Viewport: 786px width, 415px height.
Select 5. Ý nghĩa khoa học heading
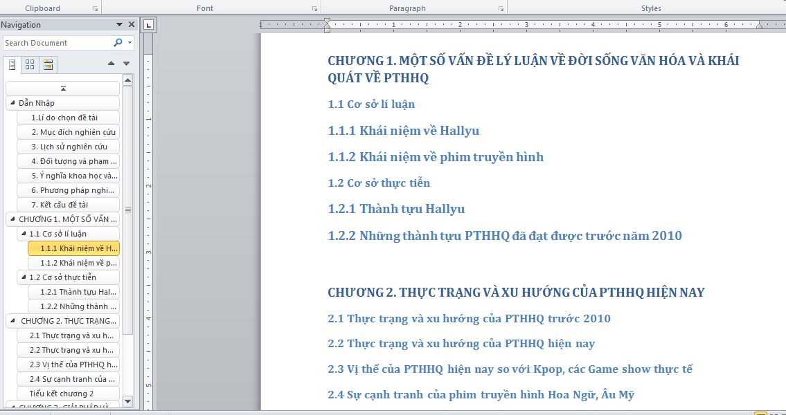pyautogui.click(x=68, y=176)
